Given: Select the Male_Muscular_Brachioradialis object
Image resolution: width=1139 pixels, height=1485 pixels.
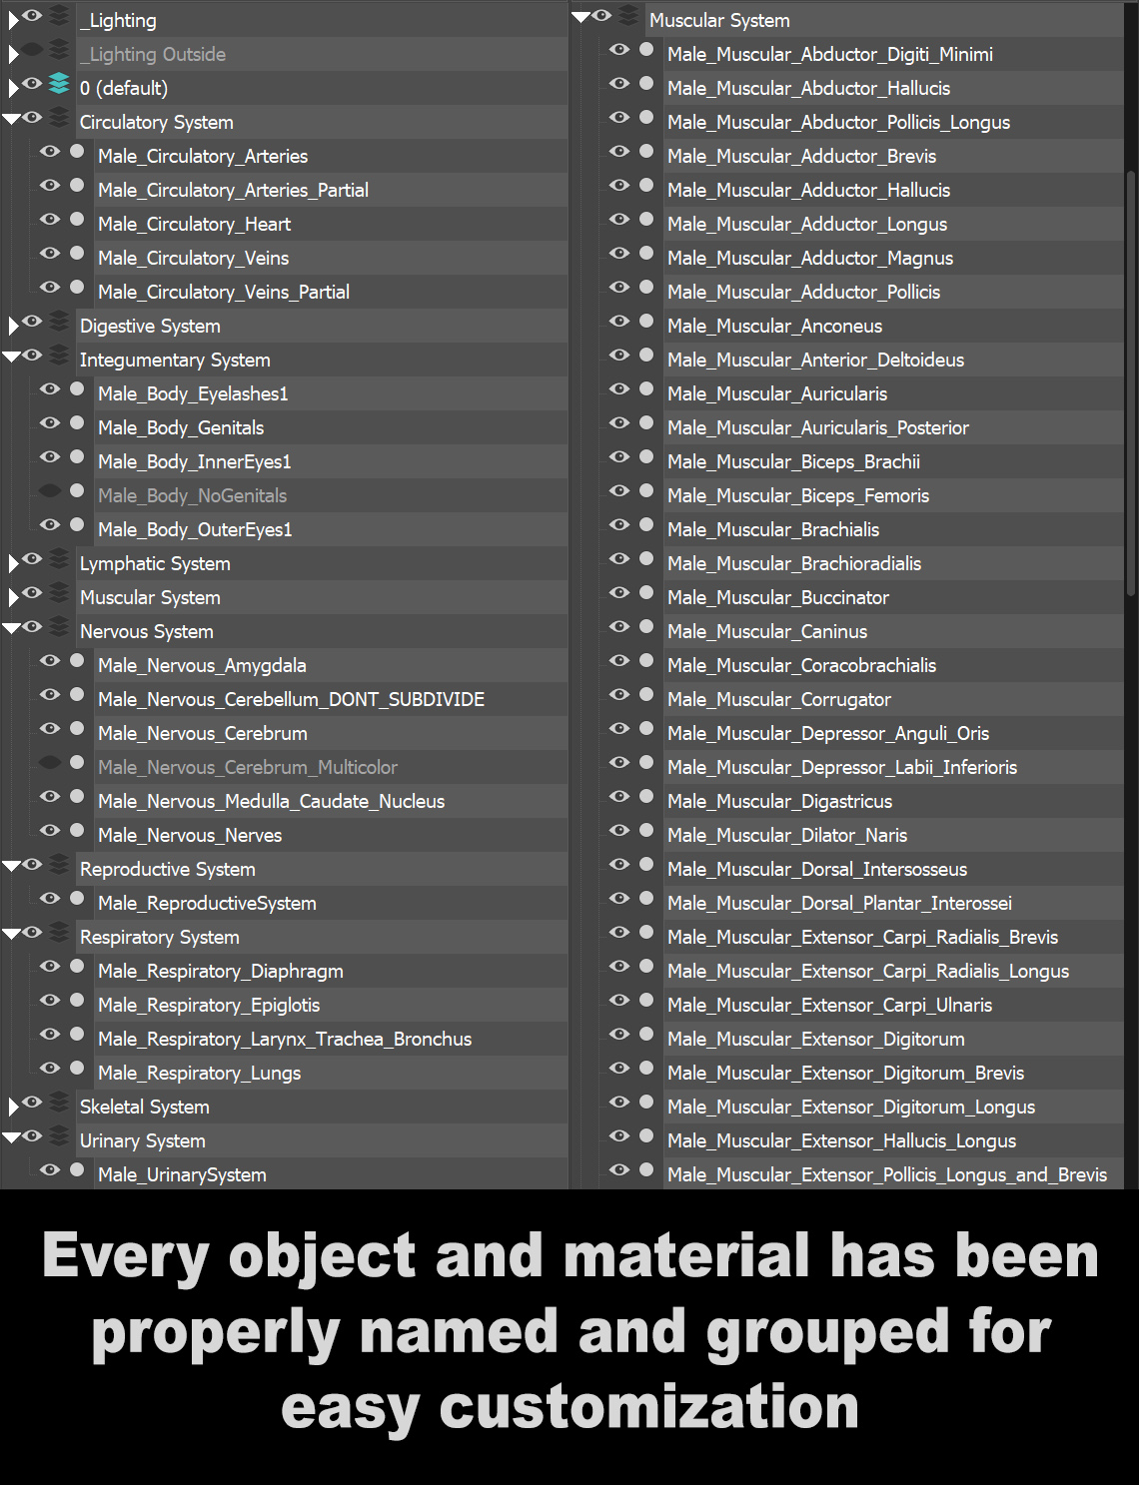Looking at the screenshot, I should (x=893, y=563).
